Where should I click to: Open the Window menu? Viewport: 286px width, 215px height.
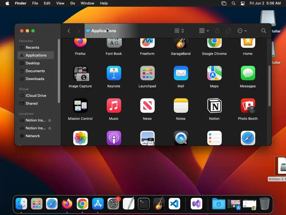87,3
